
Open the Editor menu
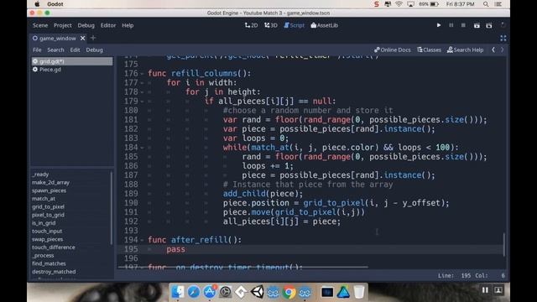point(108,25)
